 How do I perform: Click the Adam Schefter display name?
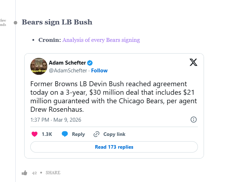pyautogui.click(x=67, y=63)
